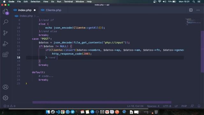The width and height of the screenshot is (204, 115).
Task: Change language mode PHP in status bar
Action: [184, 106]
